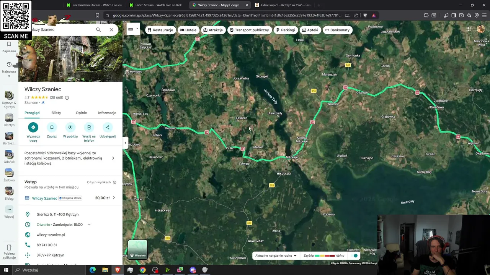Click the search magnifier icon in Maps
490x275 pixels.
click(98, 29)
